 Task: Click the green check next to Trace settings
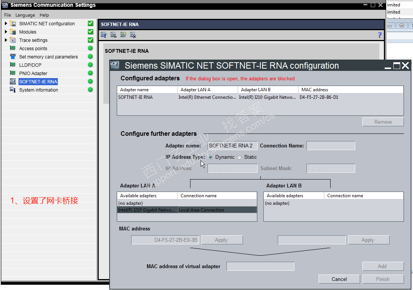coord(90,40)
